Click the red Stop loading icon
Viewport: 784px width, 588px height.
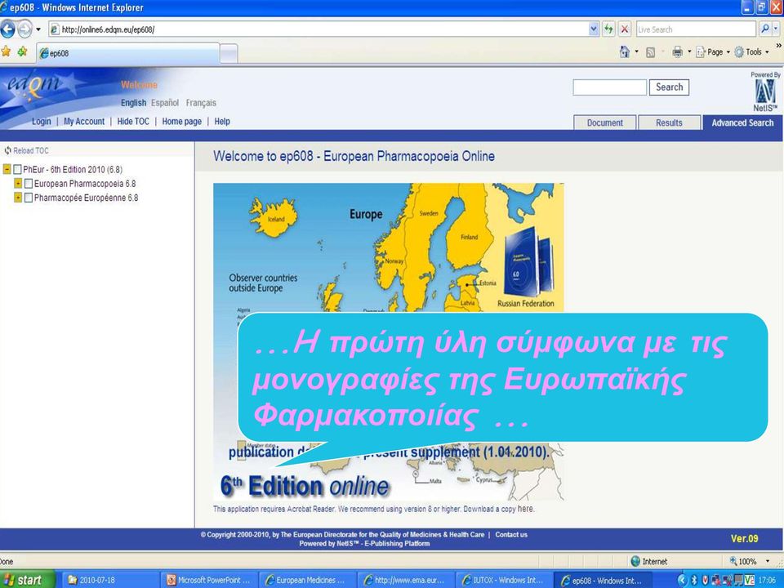click(x=625, y=29)
